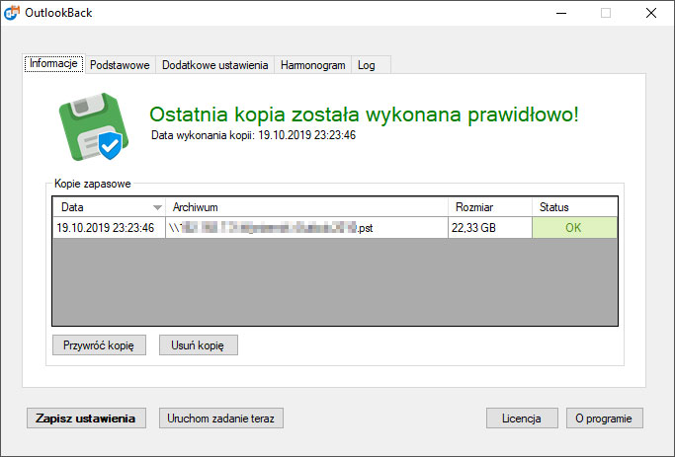Image resolution: width=675 pixels, height=457 pixels.
Task: Sort by the Data column header
Action: click(x=109, y=207)
